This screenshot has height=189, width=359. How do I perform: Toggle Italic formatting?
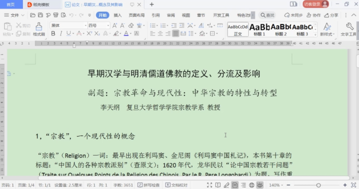point(61,33)
